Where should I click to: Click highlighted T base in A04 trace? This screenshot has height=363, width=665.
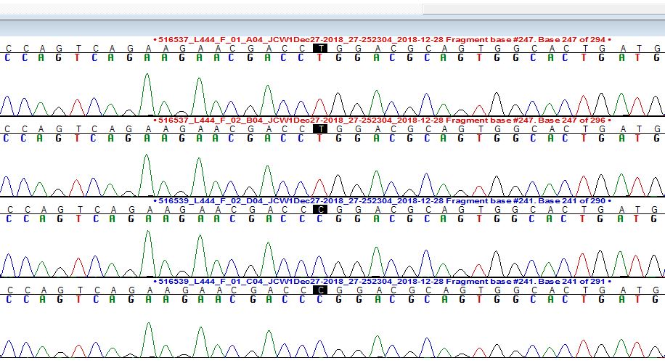pyautogui.click(x=319, y=48)
